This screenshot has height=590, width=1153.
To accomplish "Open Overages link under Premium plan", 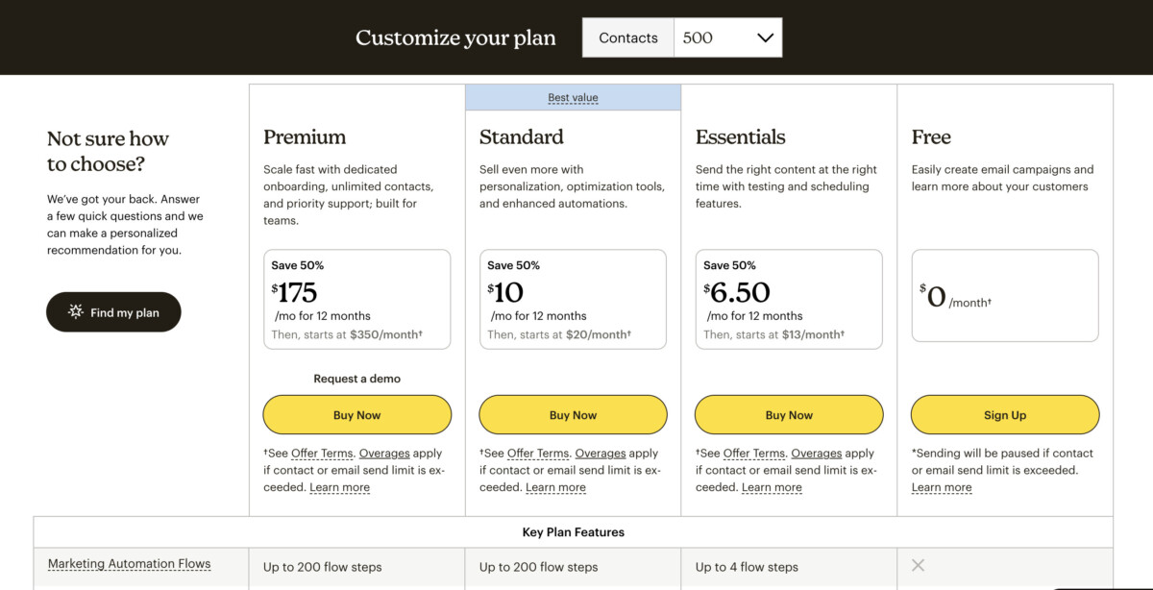I will [x=384, y=454].
